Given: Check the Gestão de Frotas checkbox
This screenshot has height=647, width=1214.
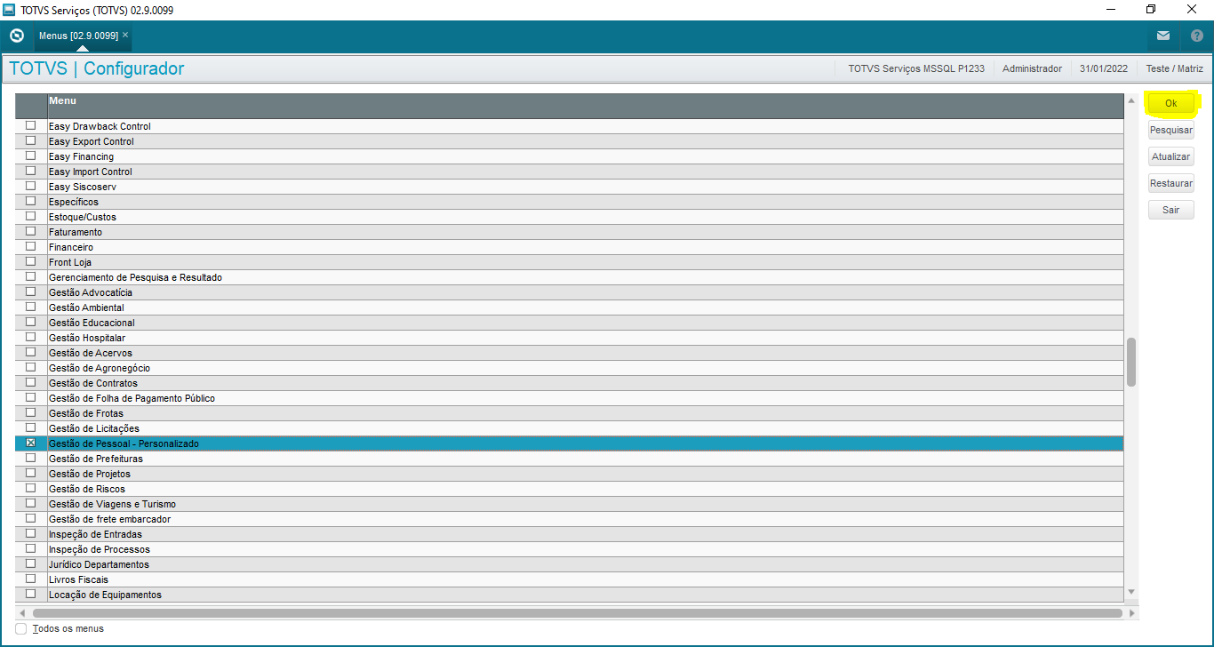Looking at the screenshot, I should pyautogui.click(x=31, y=413).
